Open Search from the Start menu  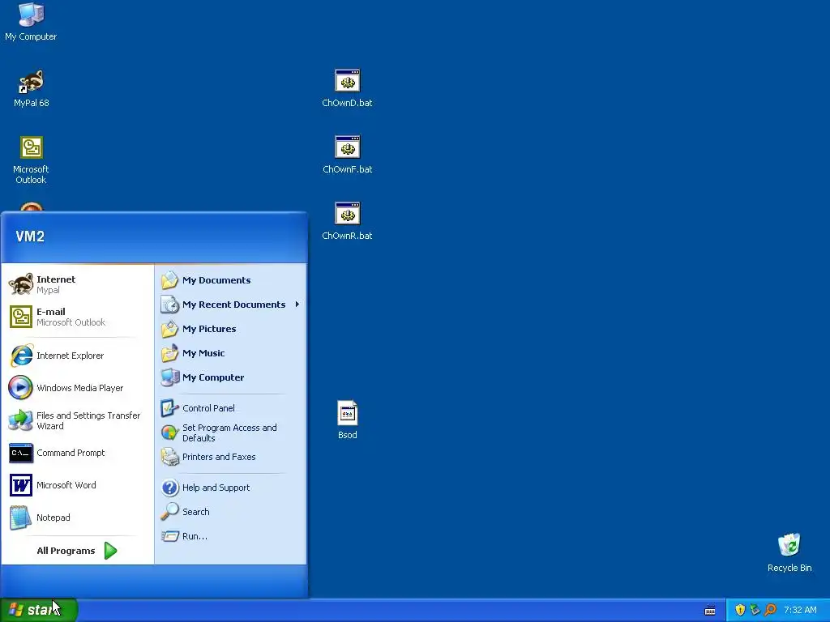click(x=230, y=512)
